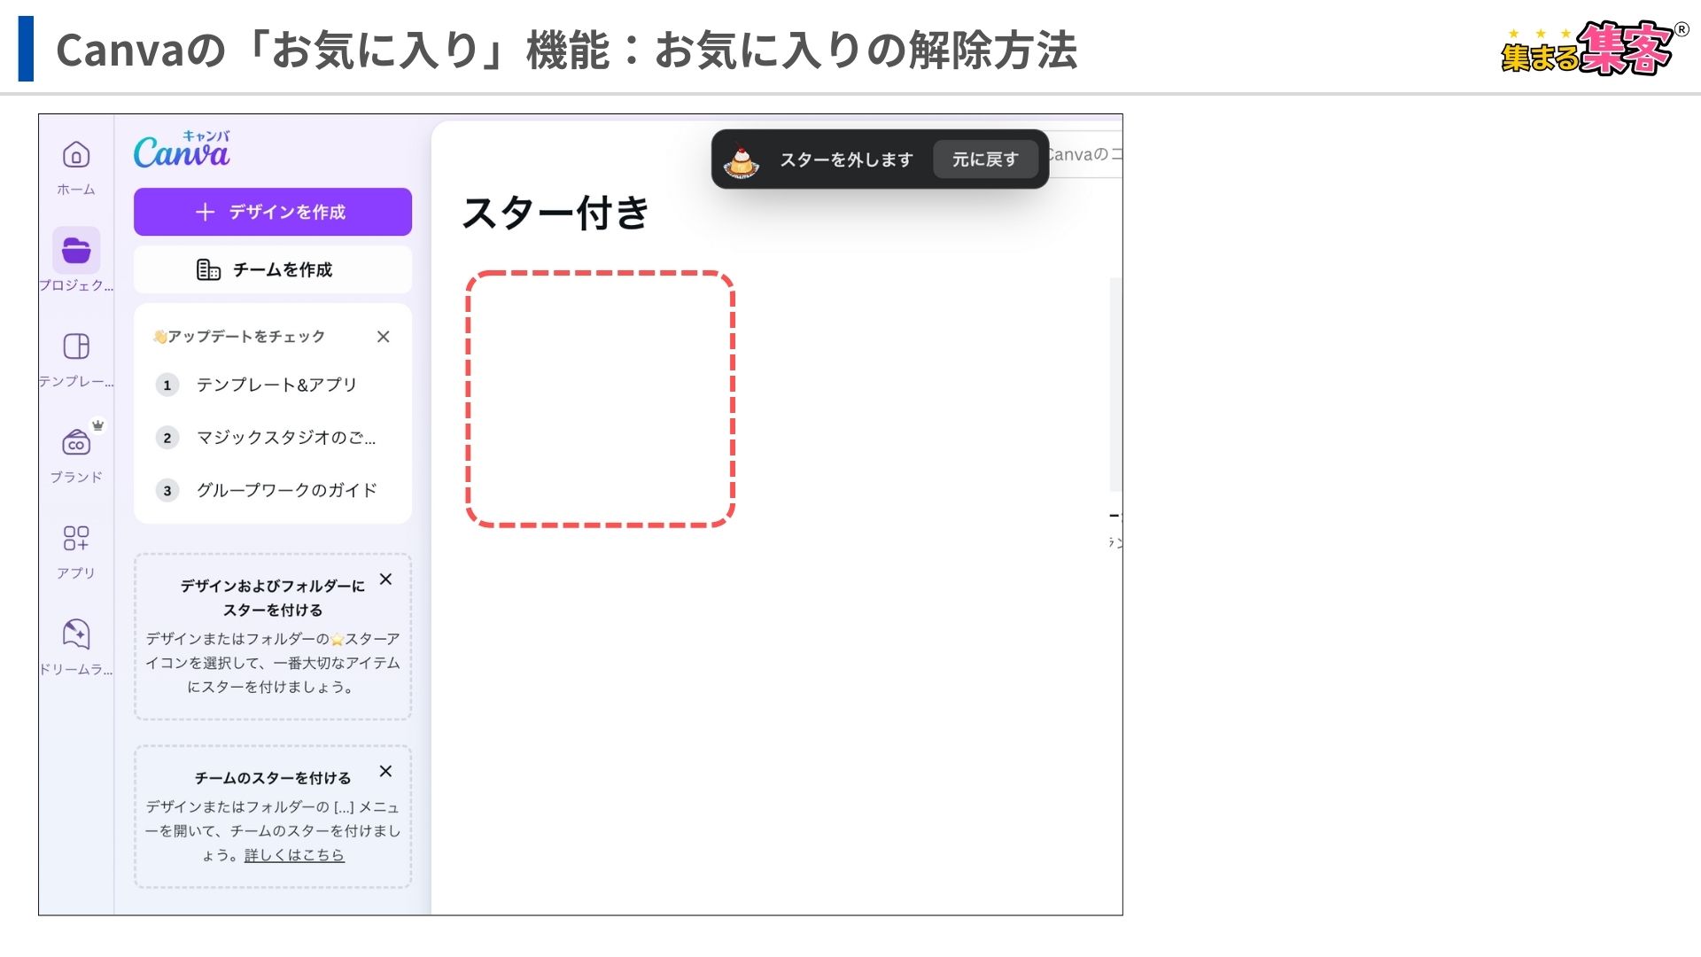
Task: Click the スターを外します message
Action: pos(846,159)
